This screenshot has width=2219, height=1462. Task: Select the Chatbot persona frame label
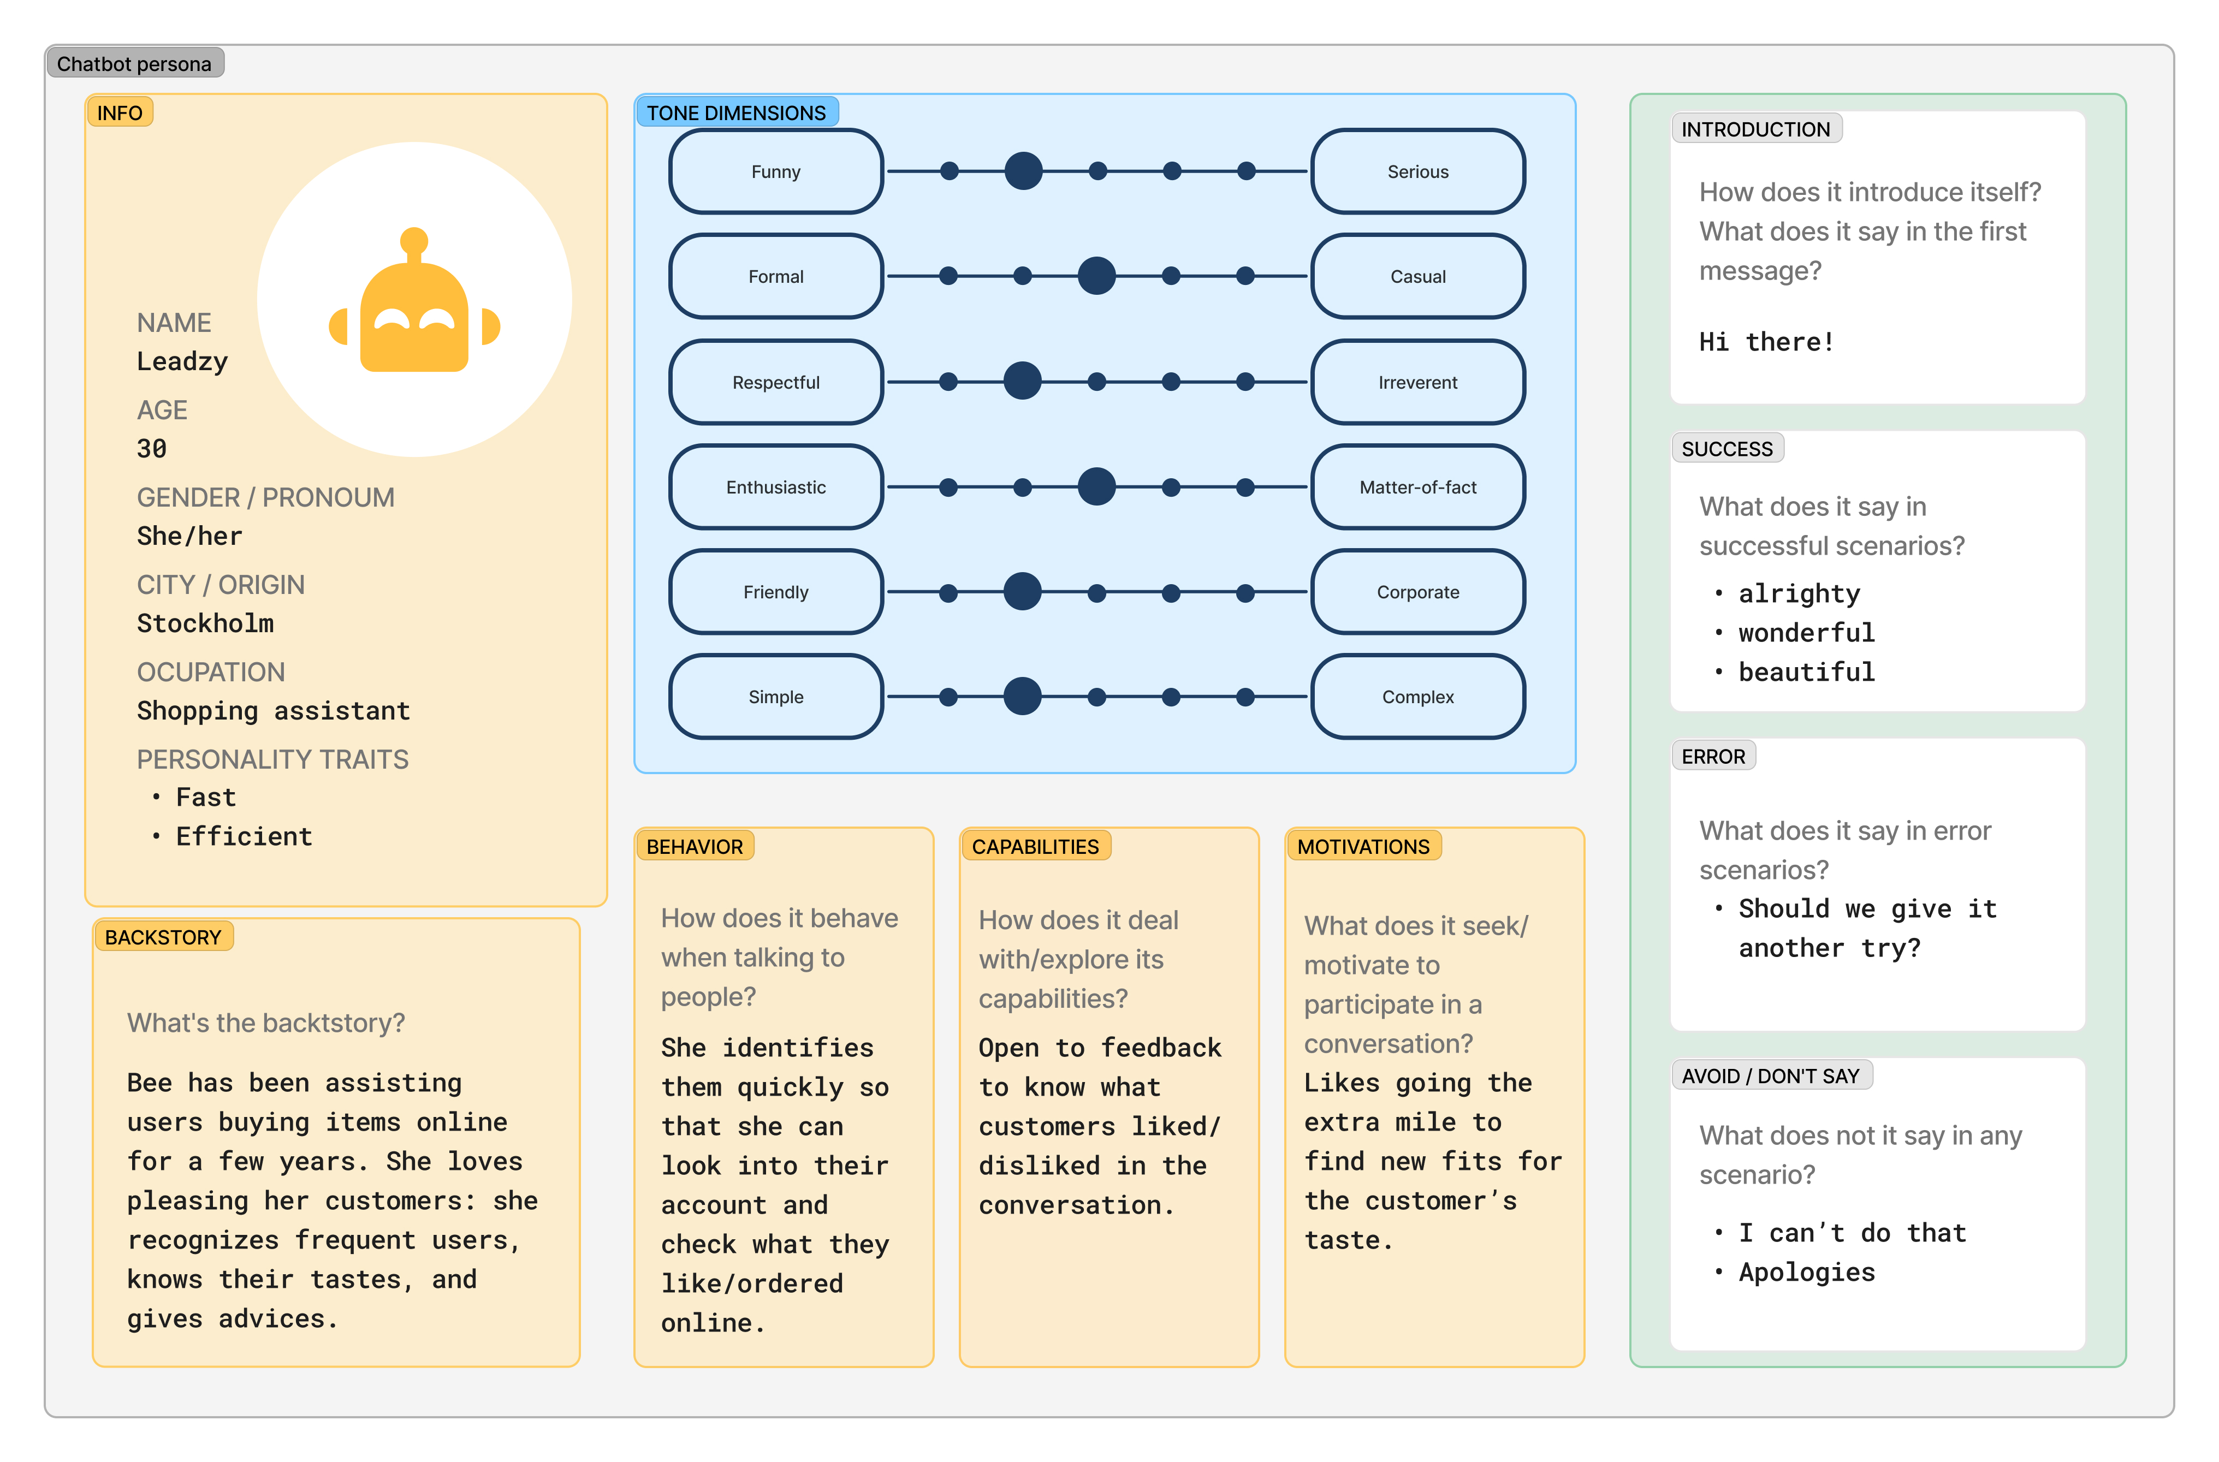pos(134,63)
